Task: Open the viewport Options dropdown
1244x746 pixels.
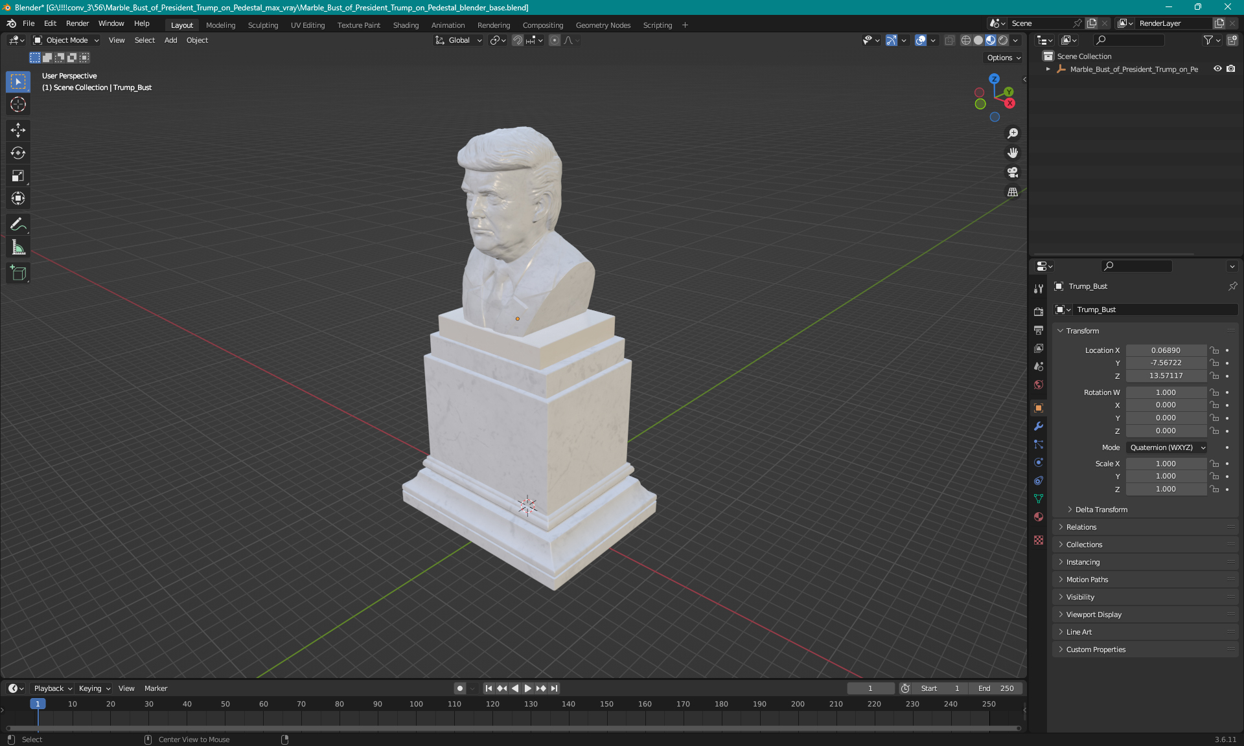Action: coord(1004,58)
